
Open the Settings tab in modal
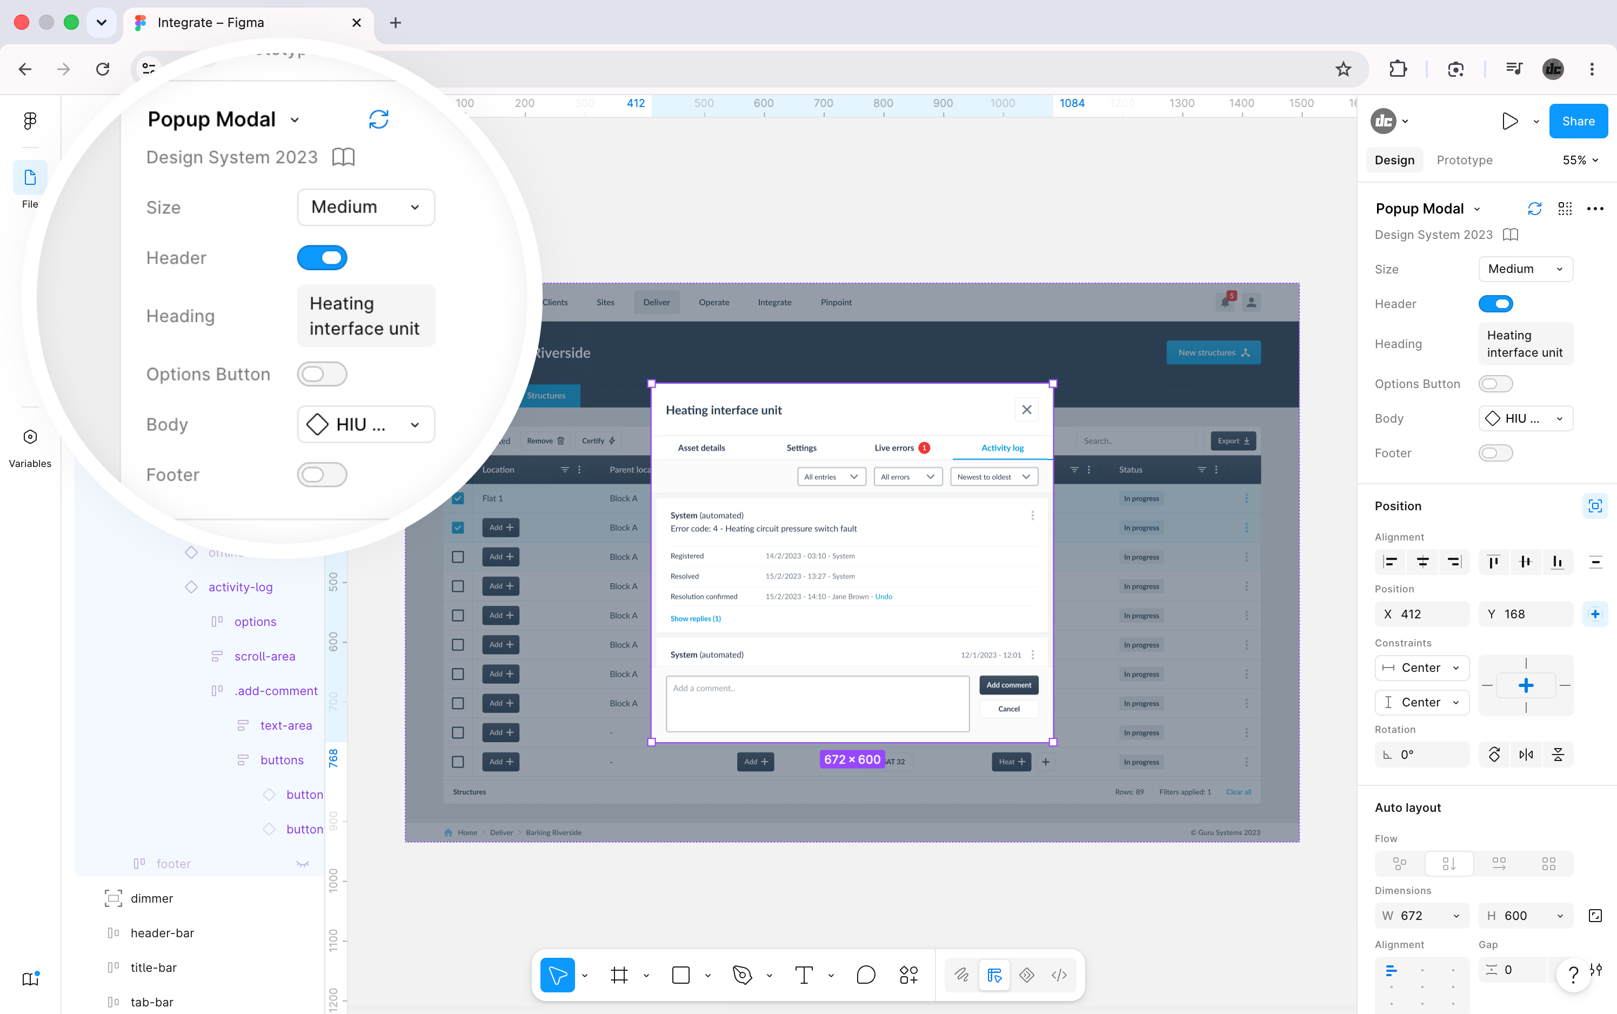(x=801, y=448)
